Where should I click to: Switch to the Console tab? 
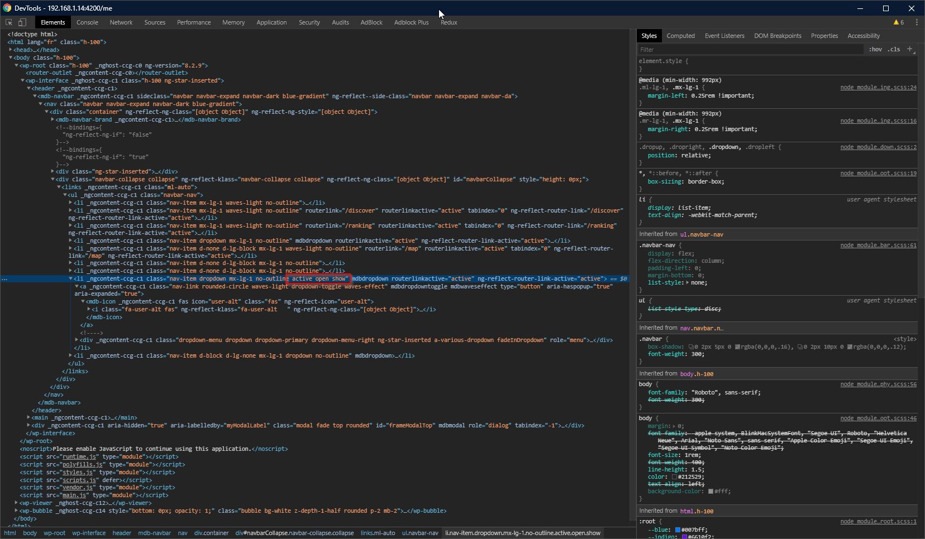(87, 22)
